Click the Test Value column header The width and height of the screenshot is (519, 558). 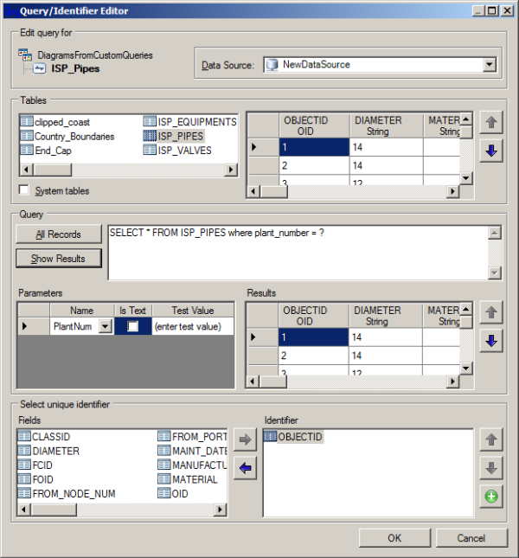193,311
